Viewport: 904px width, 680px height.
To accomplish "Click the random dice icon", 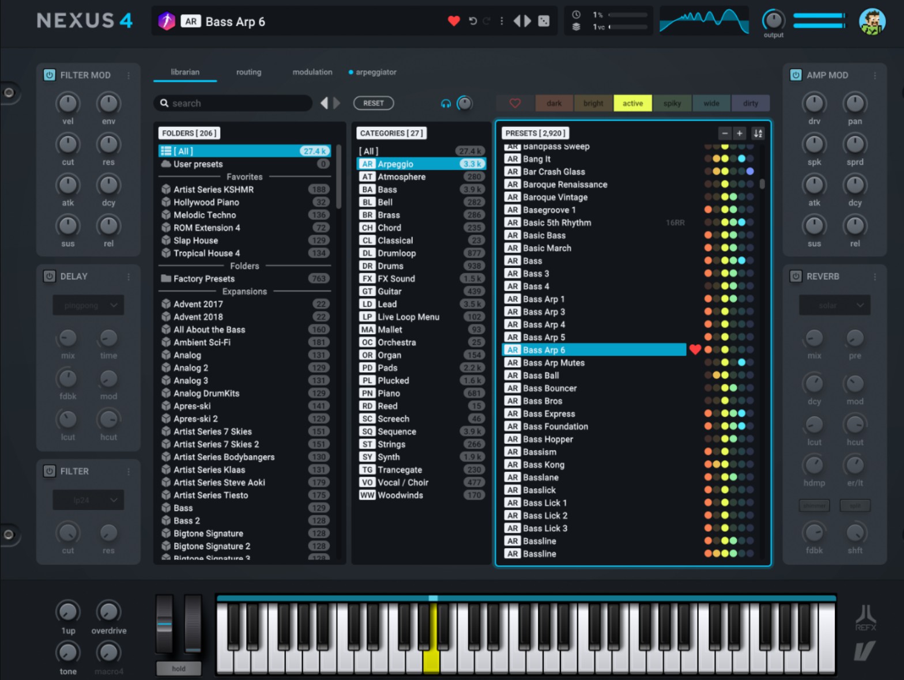I will (544, 21).
